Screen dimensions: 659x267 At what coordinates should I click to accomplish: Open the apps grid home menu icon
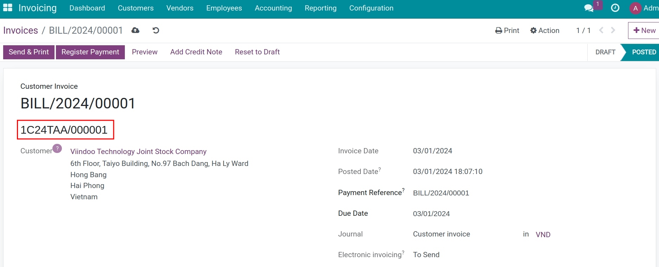[7, 8]
